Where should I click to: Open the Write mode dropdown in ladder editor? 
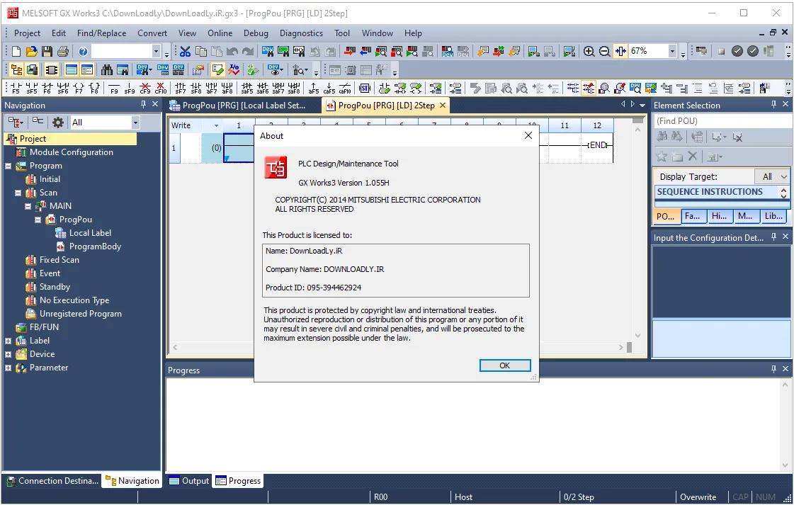216,125
